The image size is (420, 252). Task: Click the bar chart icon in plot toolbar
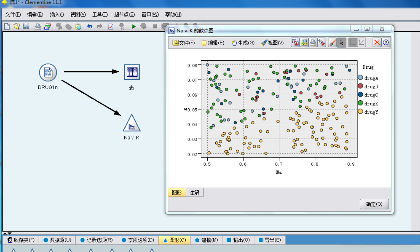coord(295,42)
